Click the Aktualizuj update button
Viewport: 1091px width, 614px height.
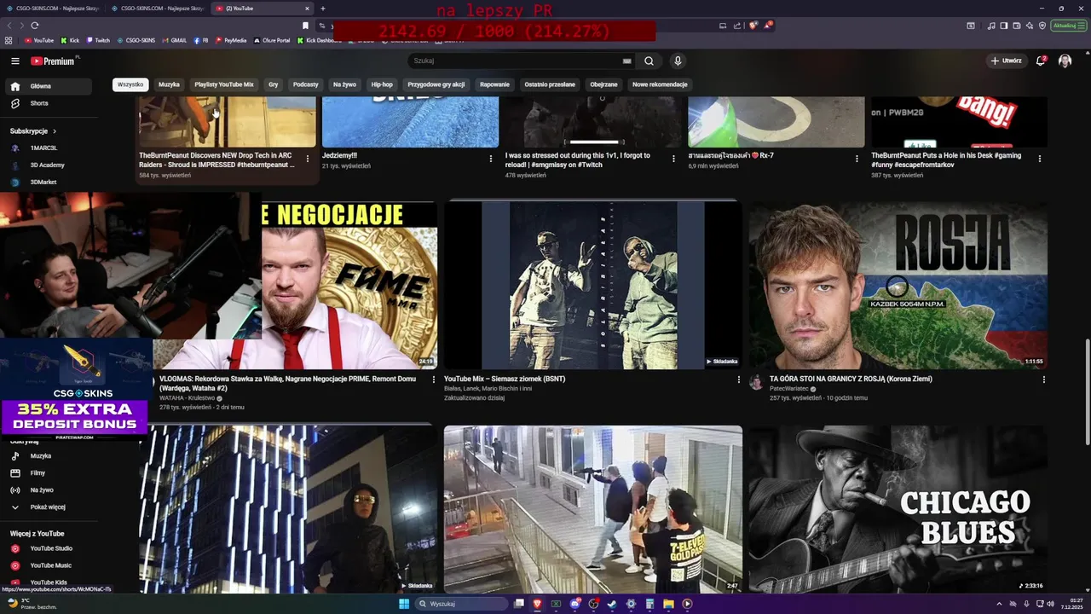pyautogui.click(x=1067, y=26)
